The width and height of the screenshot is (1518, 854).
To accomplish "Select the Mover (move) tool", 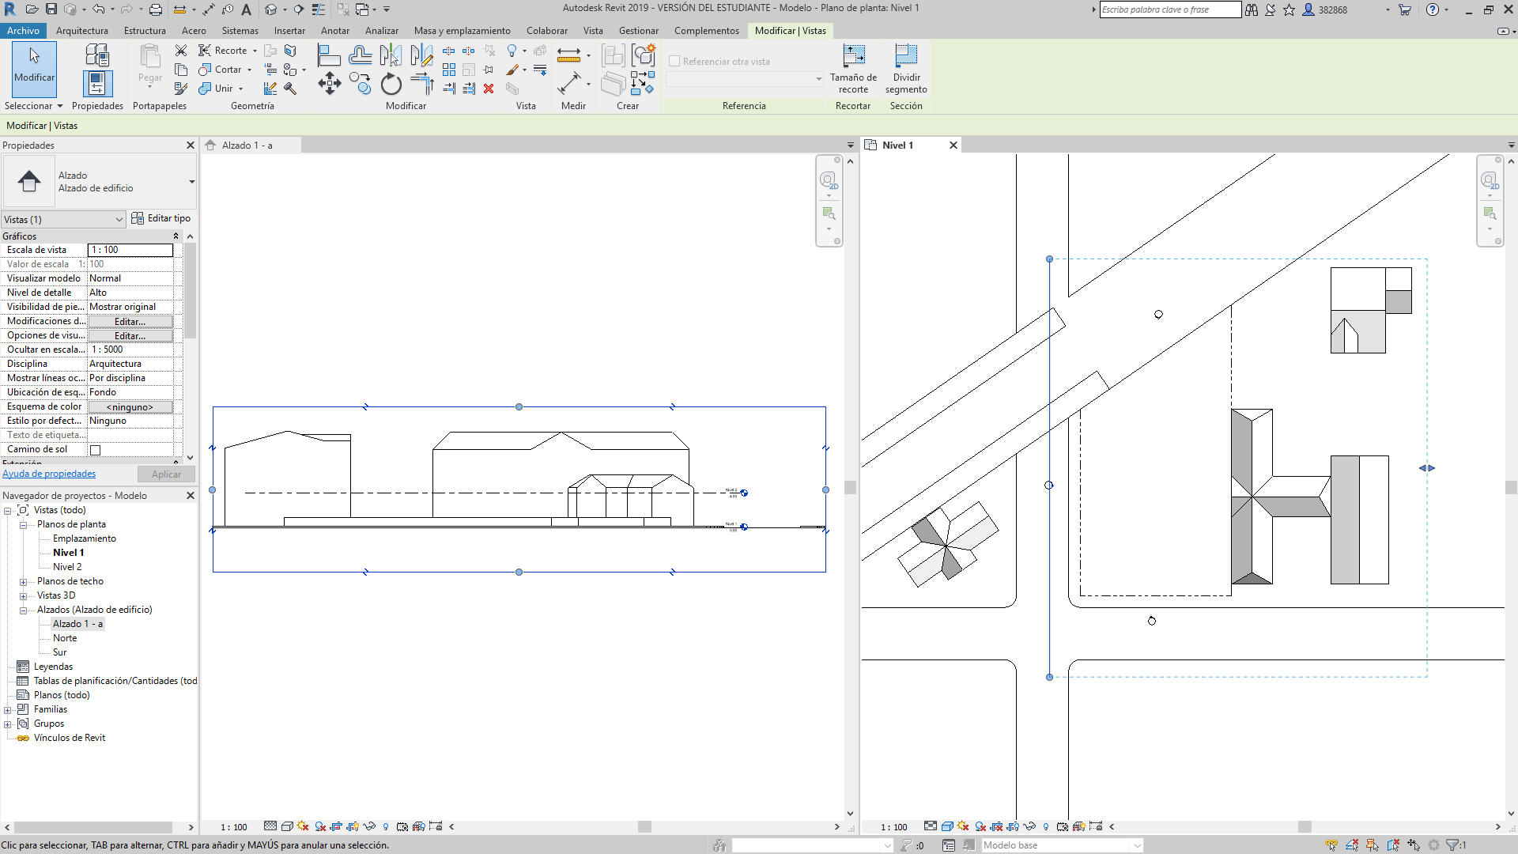I will (x=330, y=83).
